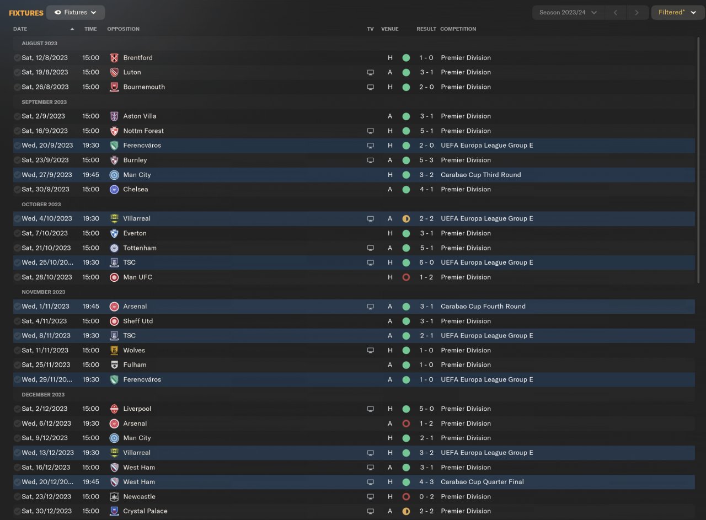Toggle the checkmark on the Sat 2/12/2023 Liverpool row
Image resolution: width=706 pixels, height=520 pixels.
pos(17,409)
